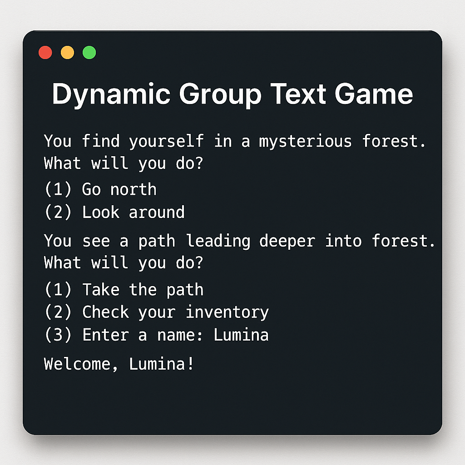Click the first forest prompt text
465x465 pixels.
point(234,141)
